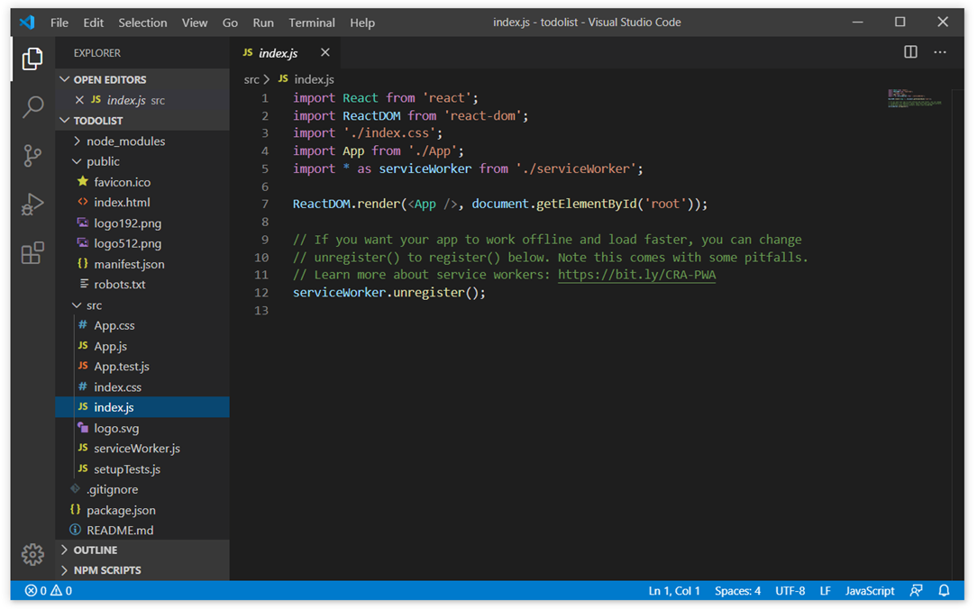Open App.test.js file
Viewport: 977px width, 609px height.
142,366
